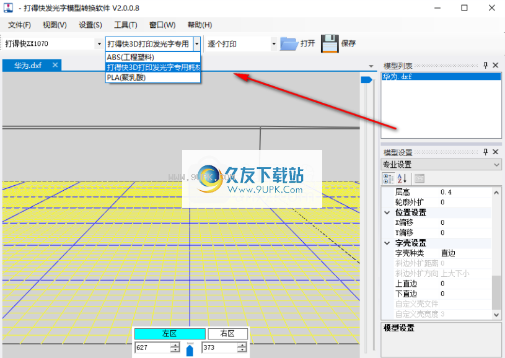The height and width of the screenshot is (358, 505).
Task: Select PLA(聚乳酸) material option
Action: click(153, 77)
